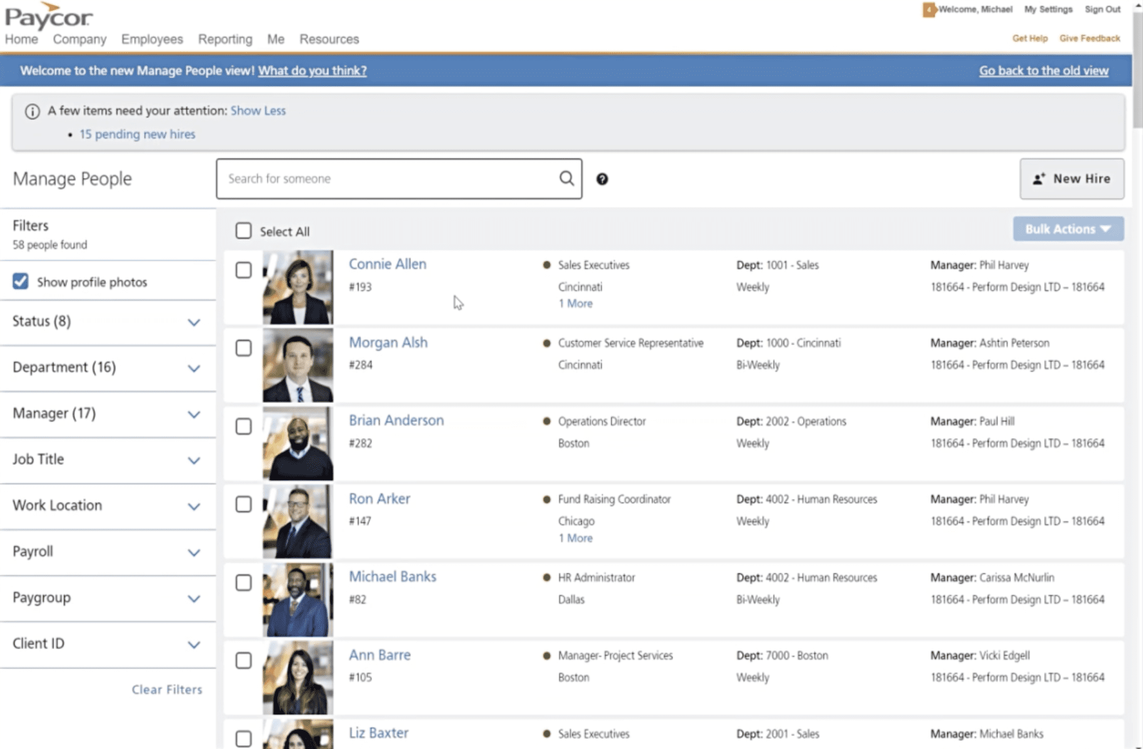Expand the Status filter section
1143x749 pixels.
(194, 323)
